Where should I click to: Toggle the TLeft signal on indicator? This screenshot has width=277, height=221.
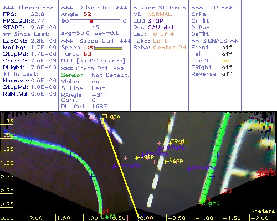tap(225, 61)
